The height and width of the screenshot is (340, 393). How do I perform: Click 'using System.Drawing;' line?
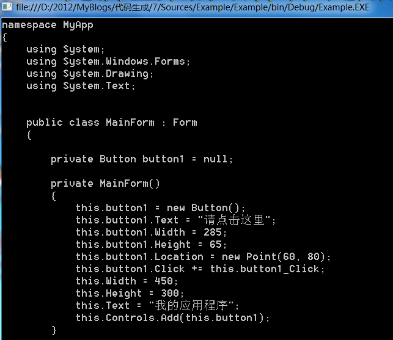click(90, 74)
